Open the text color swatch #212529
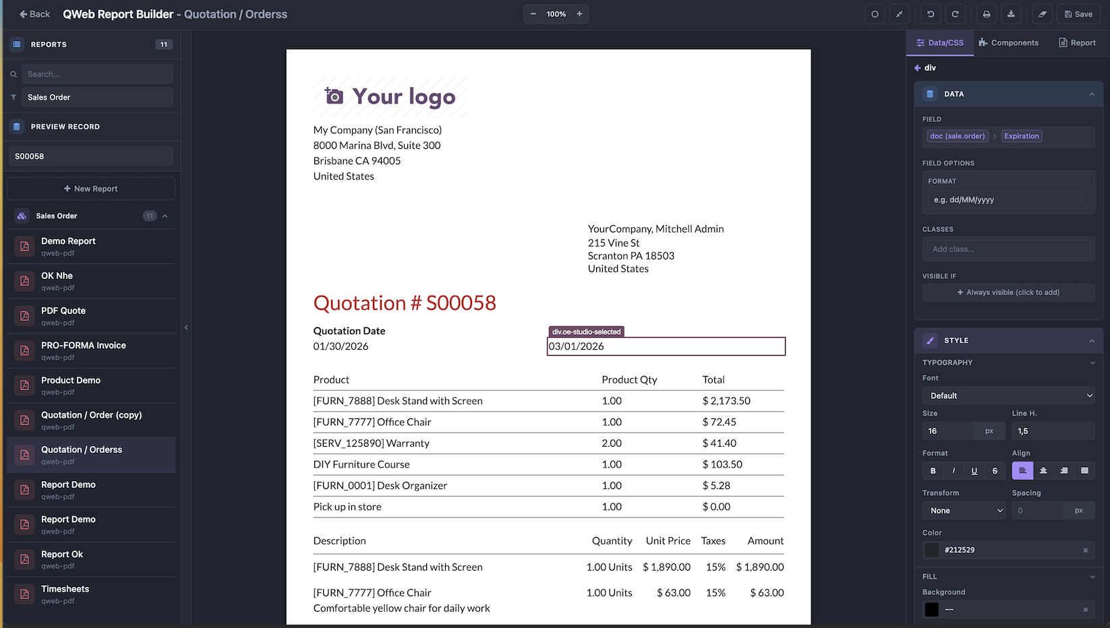The height and width of the screenshot is (628, 1110). coord(931,550)
